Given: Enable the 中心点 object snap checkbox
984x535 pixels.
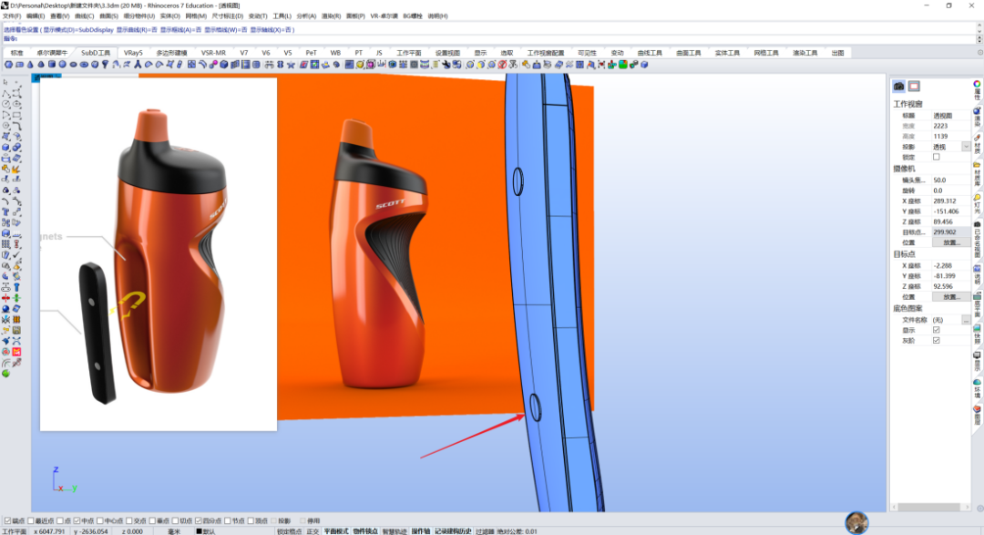Looking at the screenshot, I should click(100, 520).
